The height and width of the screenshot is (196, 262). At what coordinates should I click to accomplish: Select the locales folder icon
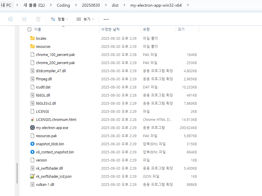tap(32, 38)
